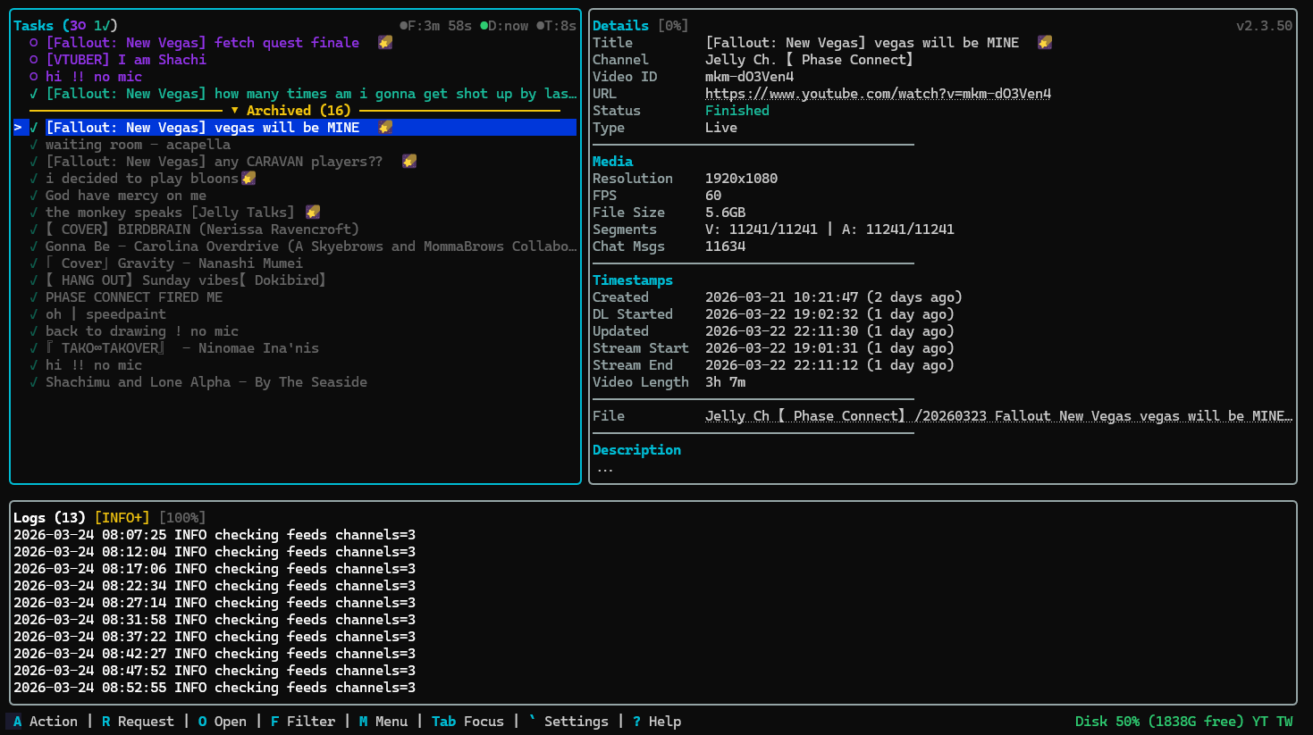Click the R Request shortcut

pyautogui.click(x=138, y=722)
